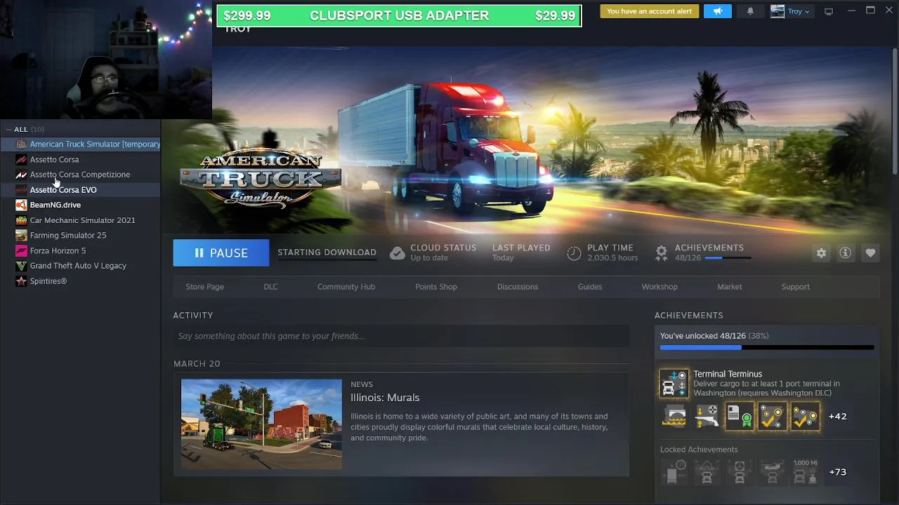899x505 pixels.
Task: Add game to favorites heart icon
Action: 870,253
